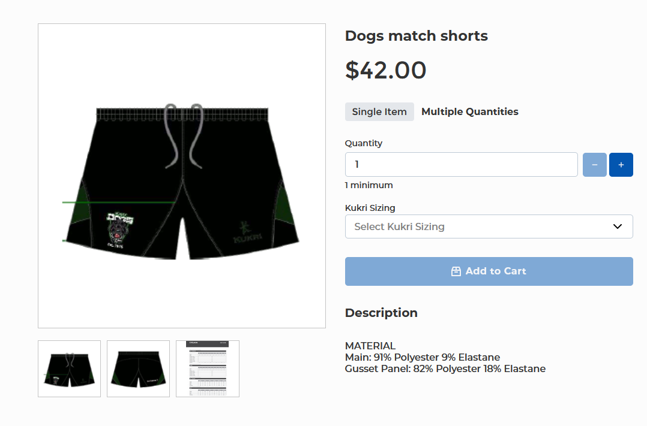Click the Description heading
The width and height of the screenshot is (647, 426).
(381, 313)
